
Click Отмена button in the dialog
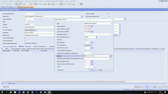pos(100,70)
